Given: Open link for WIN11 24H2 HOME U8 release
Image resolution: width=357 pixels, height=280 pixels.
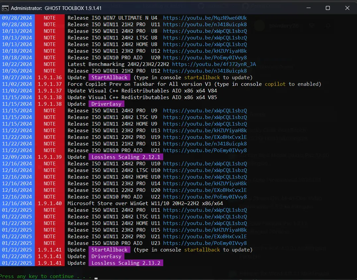Looking at the screenshot, I should (x=205, y=44).
